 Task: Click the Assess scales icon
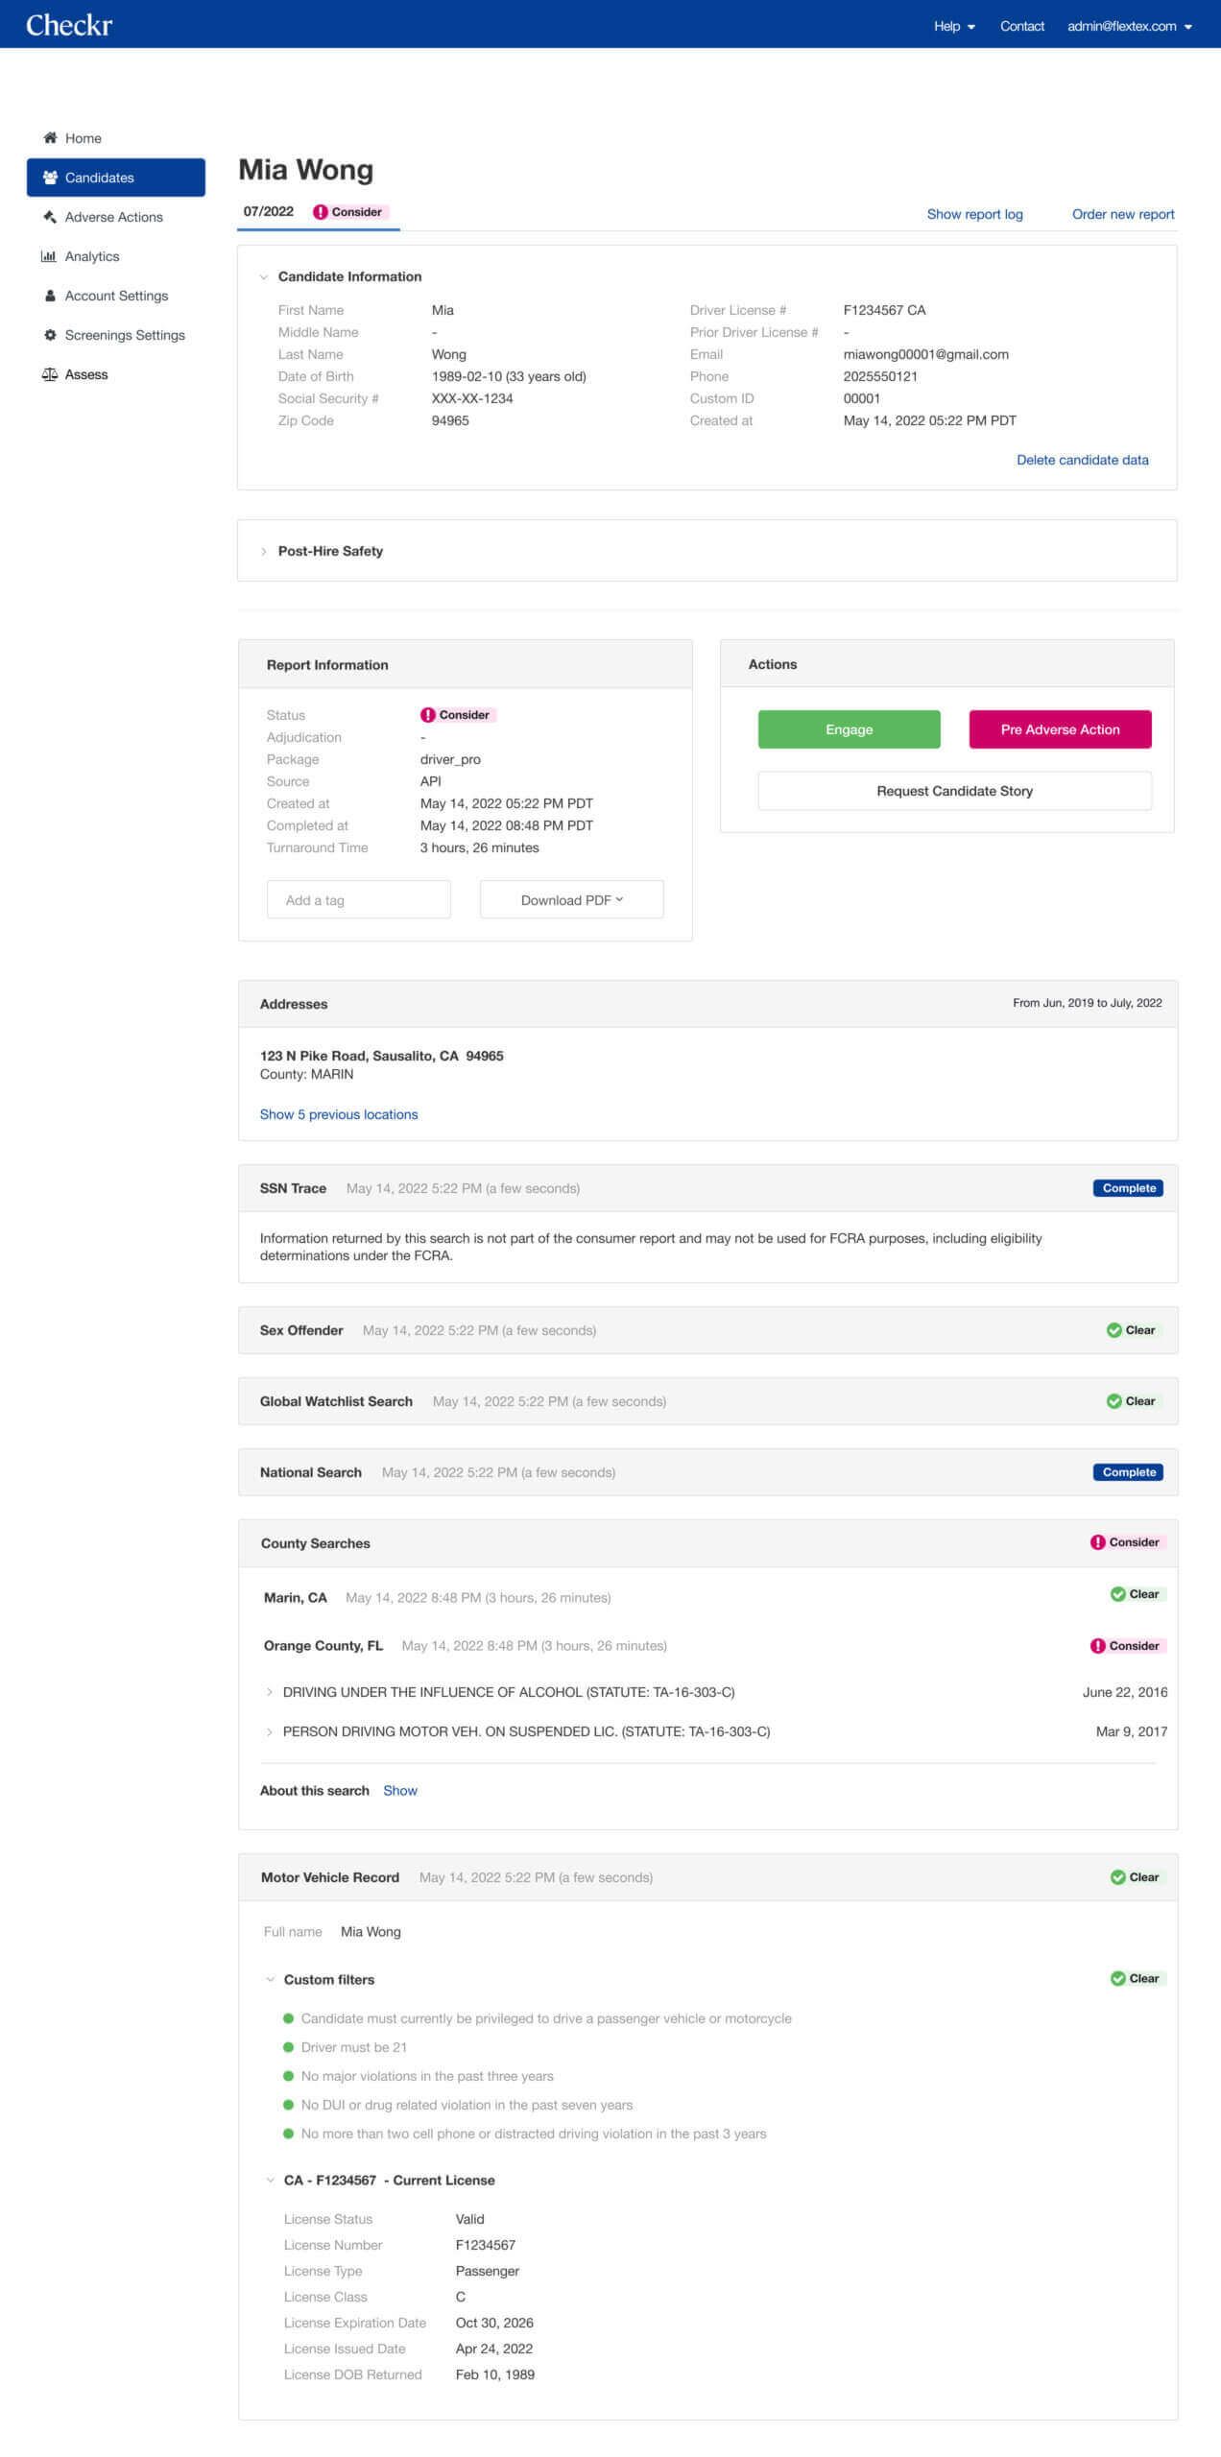point(50,374)
